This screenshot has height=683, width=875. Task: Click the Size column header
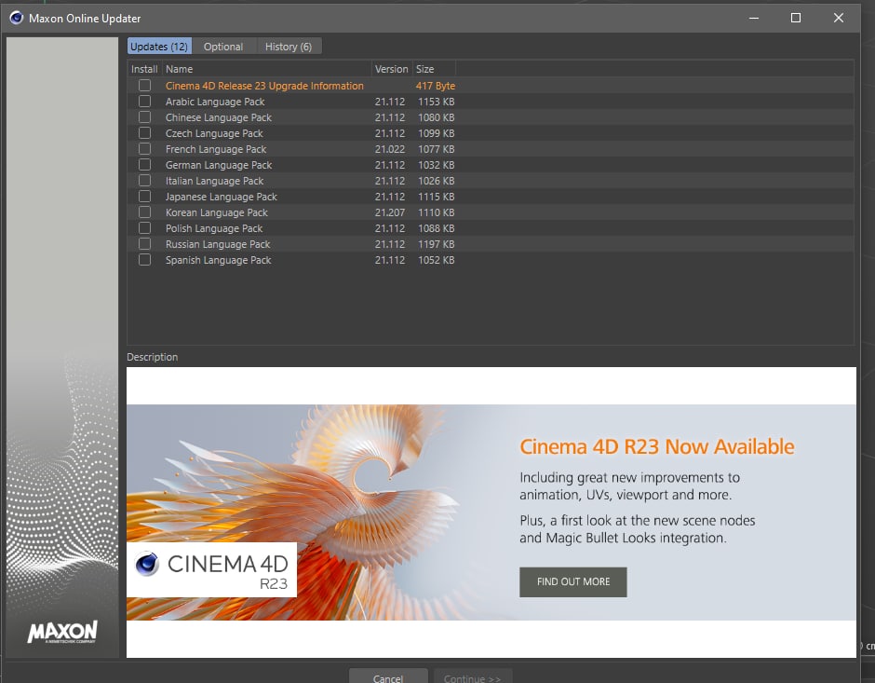(434, 69)
